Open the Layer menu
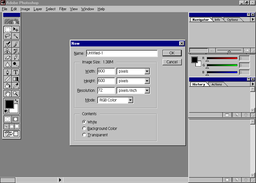 [x=38, y=9]
